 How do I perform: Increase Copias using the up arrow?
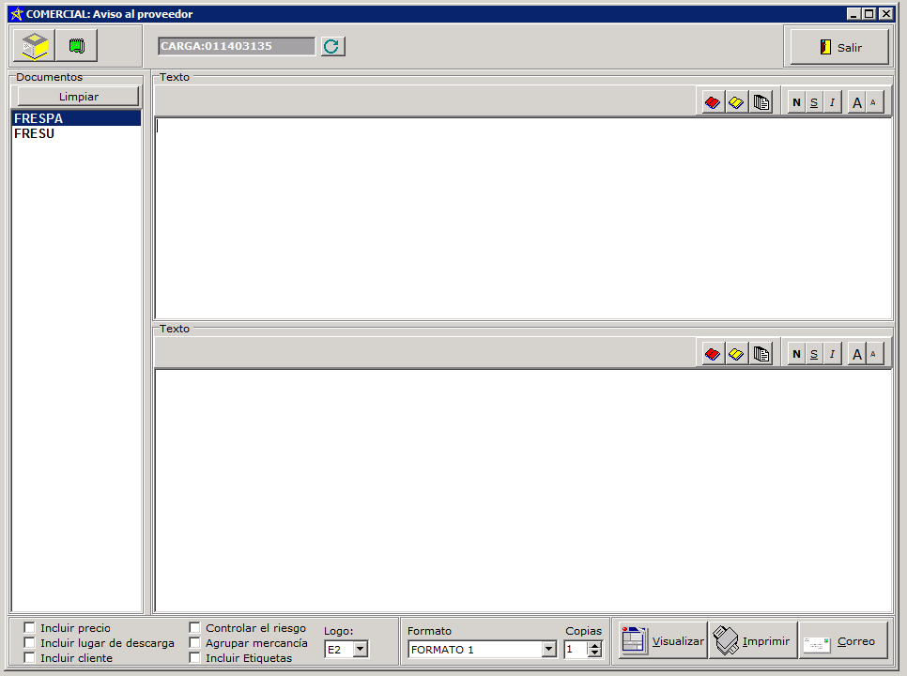point(594,645)
